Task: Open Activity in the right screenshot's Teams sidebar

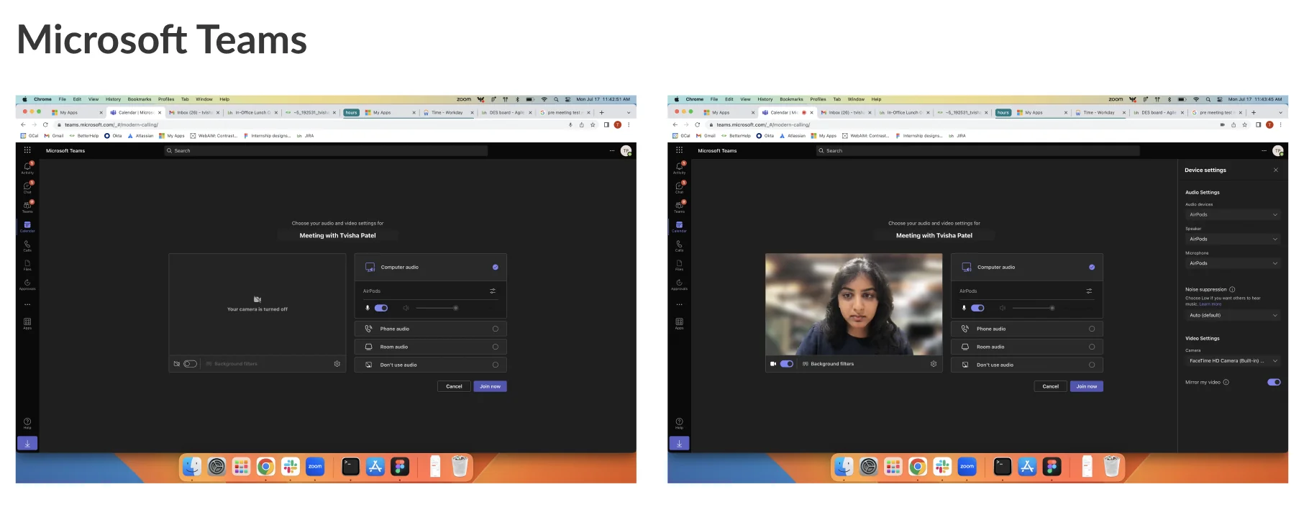Action: (679, 168)
